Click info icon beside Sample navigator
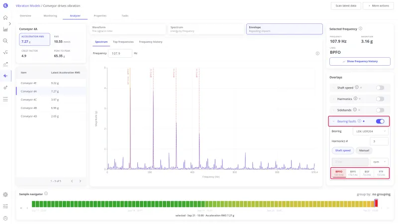Viewport: 398px width, 224px height. (46, 194)
